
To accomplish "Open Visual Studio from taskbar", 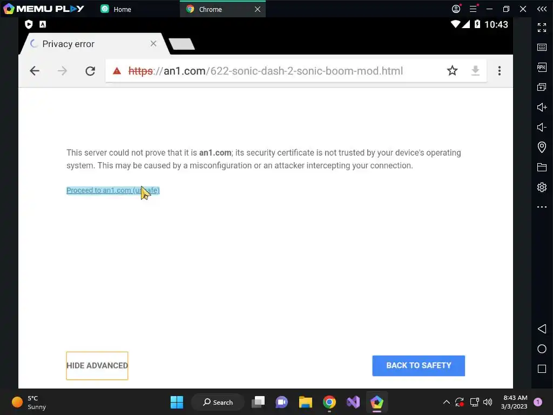I will (353, 402).
